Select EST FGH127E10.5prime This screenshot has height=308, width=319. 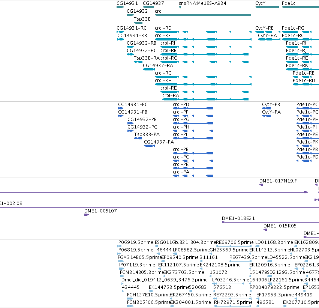(148, 295)
